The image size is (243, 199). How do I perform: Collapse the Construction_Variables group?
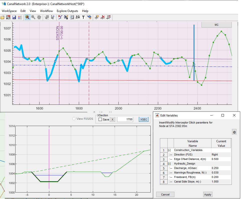click(169, 150)
